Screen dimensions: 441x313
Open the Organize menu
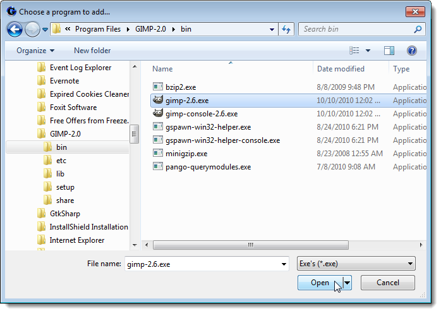coord(35,51)
